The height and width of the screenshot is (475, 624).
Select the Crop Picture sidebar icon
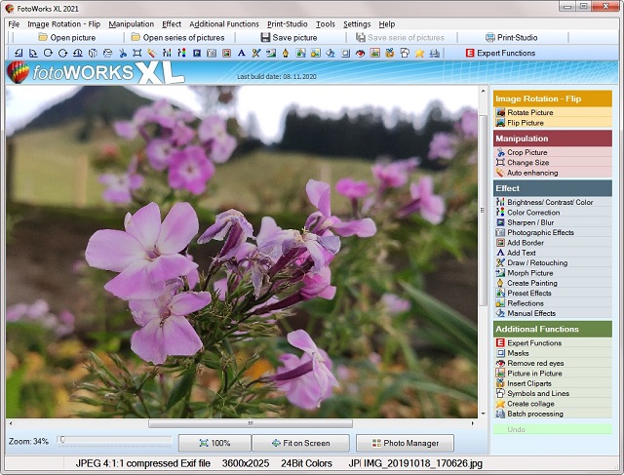pyautogui.click(x=500, y=153)
